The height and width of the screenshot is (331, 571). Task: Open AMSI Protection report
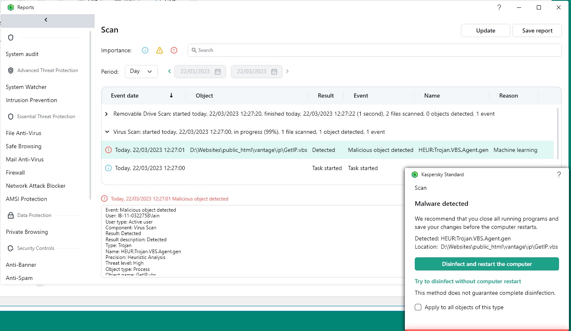pyautogui.click(x=26, y=199)
